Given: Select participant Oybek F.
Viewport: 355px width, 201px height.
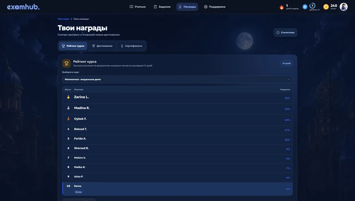Looking at the screenshot, I should click(x=80, y=119).
